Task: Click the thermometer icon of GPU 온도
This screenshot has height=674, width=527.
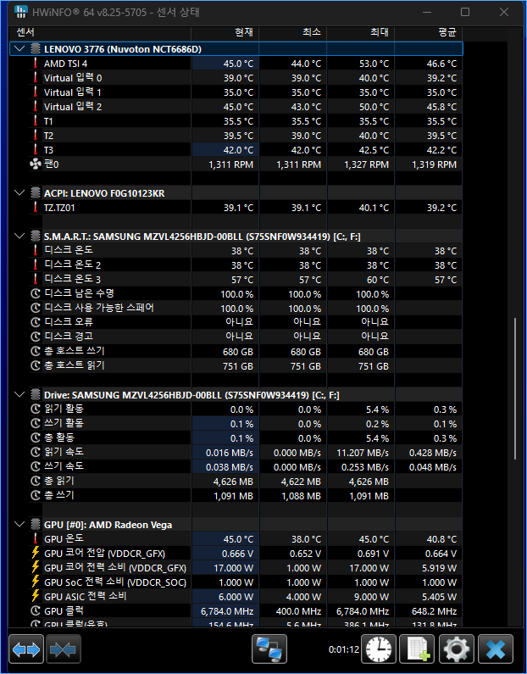Action: (x=36, y=538)
